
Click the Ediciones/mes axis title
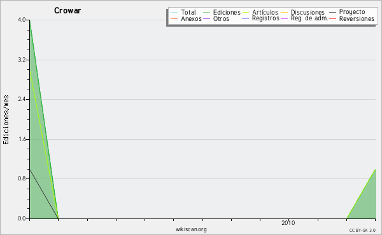coord(6,120)
